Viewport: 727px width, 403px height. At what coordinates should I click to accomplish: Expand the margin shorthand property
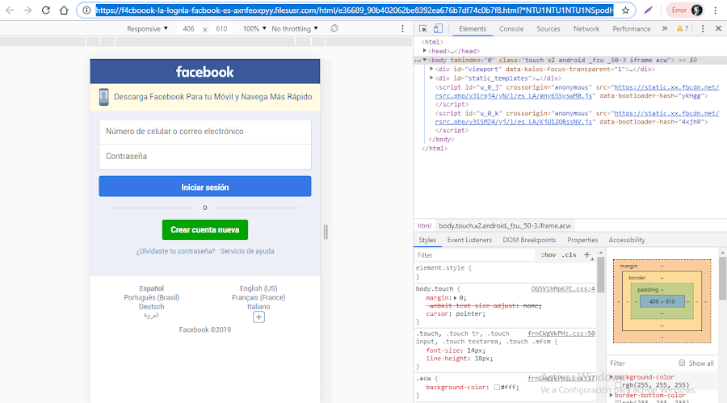(x=456, y=298)
